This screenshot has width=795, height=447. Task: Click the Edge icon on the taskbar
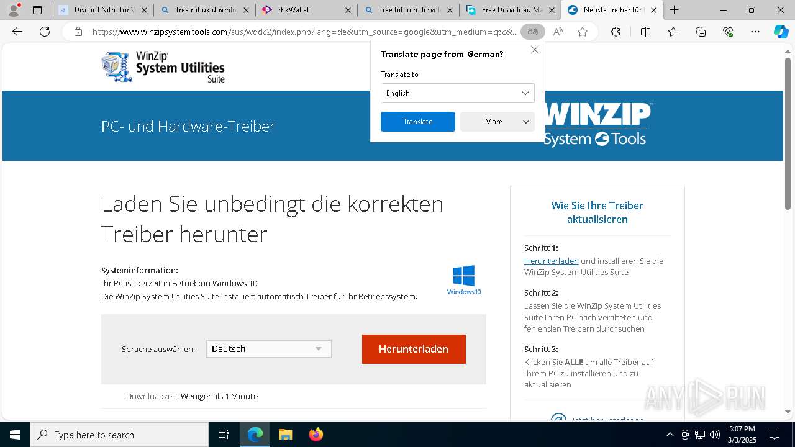click(x=255, y=435)
